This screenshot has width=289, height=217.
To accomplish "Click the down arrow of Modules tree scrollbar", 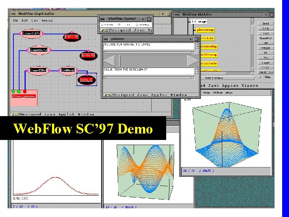I will coord(253,69).
